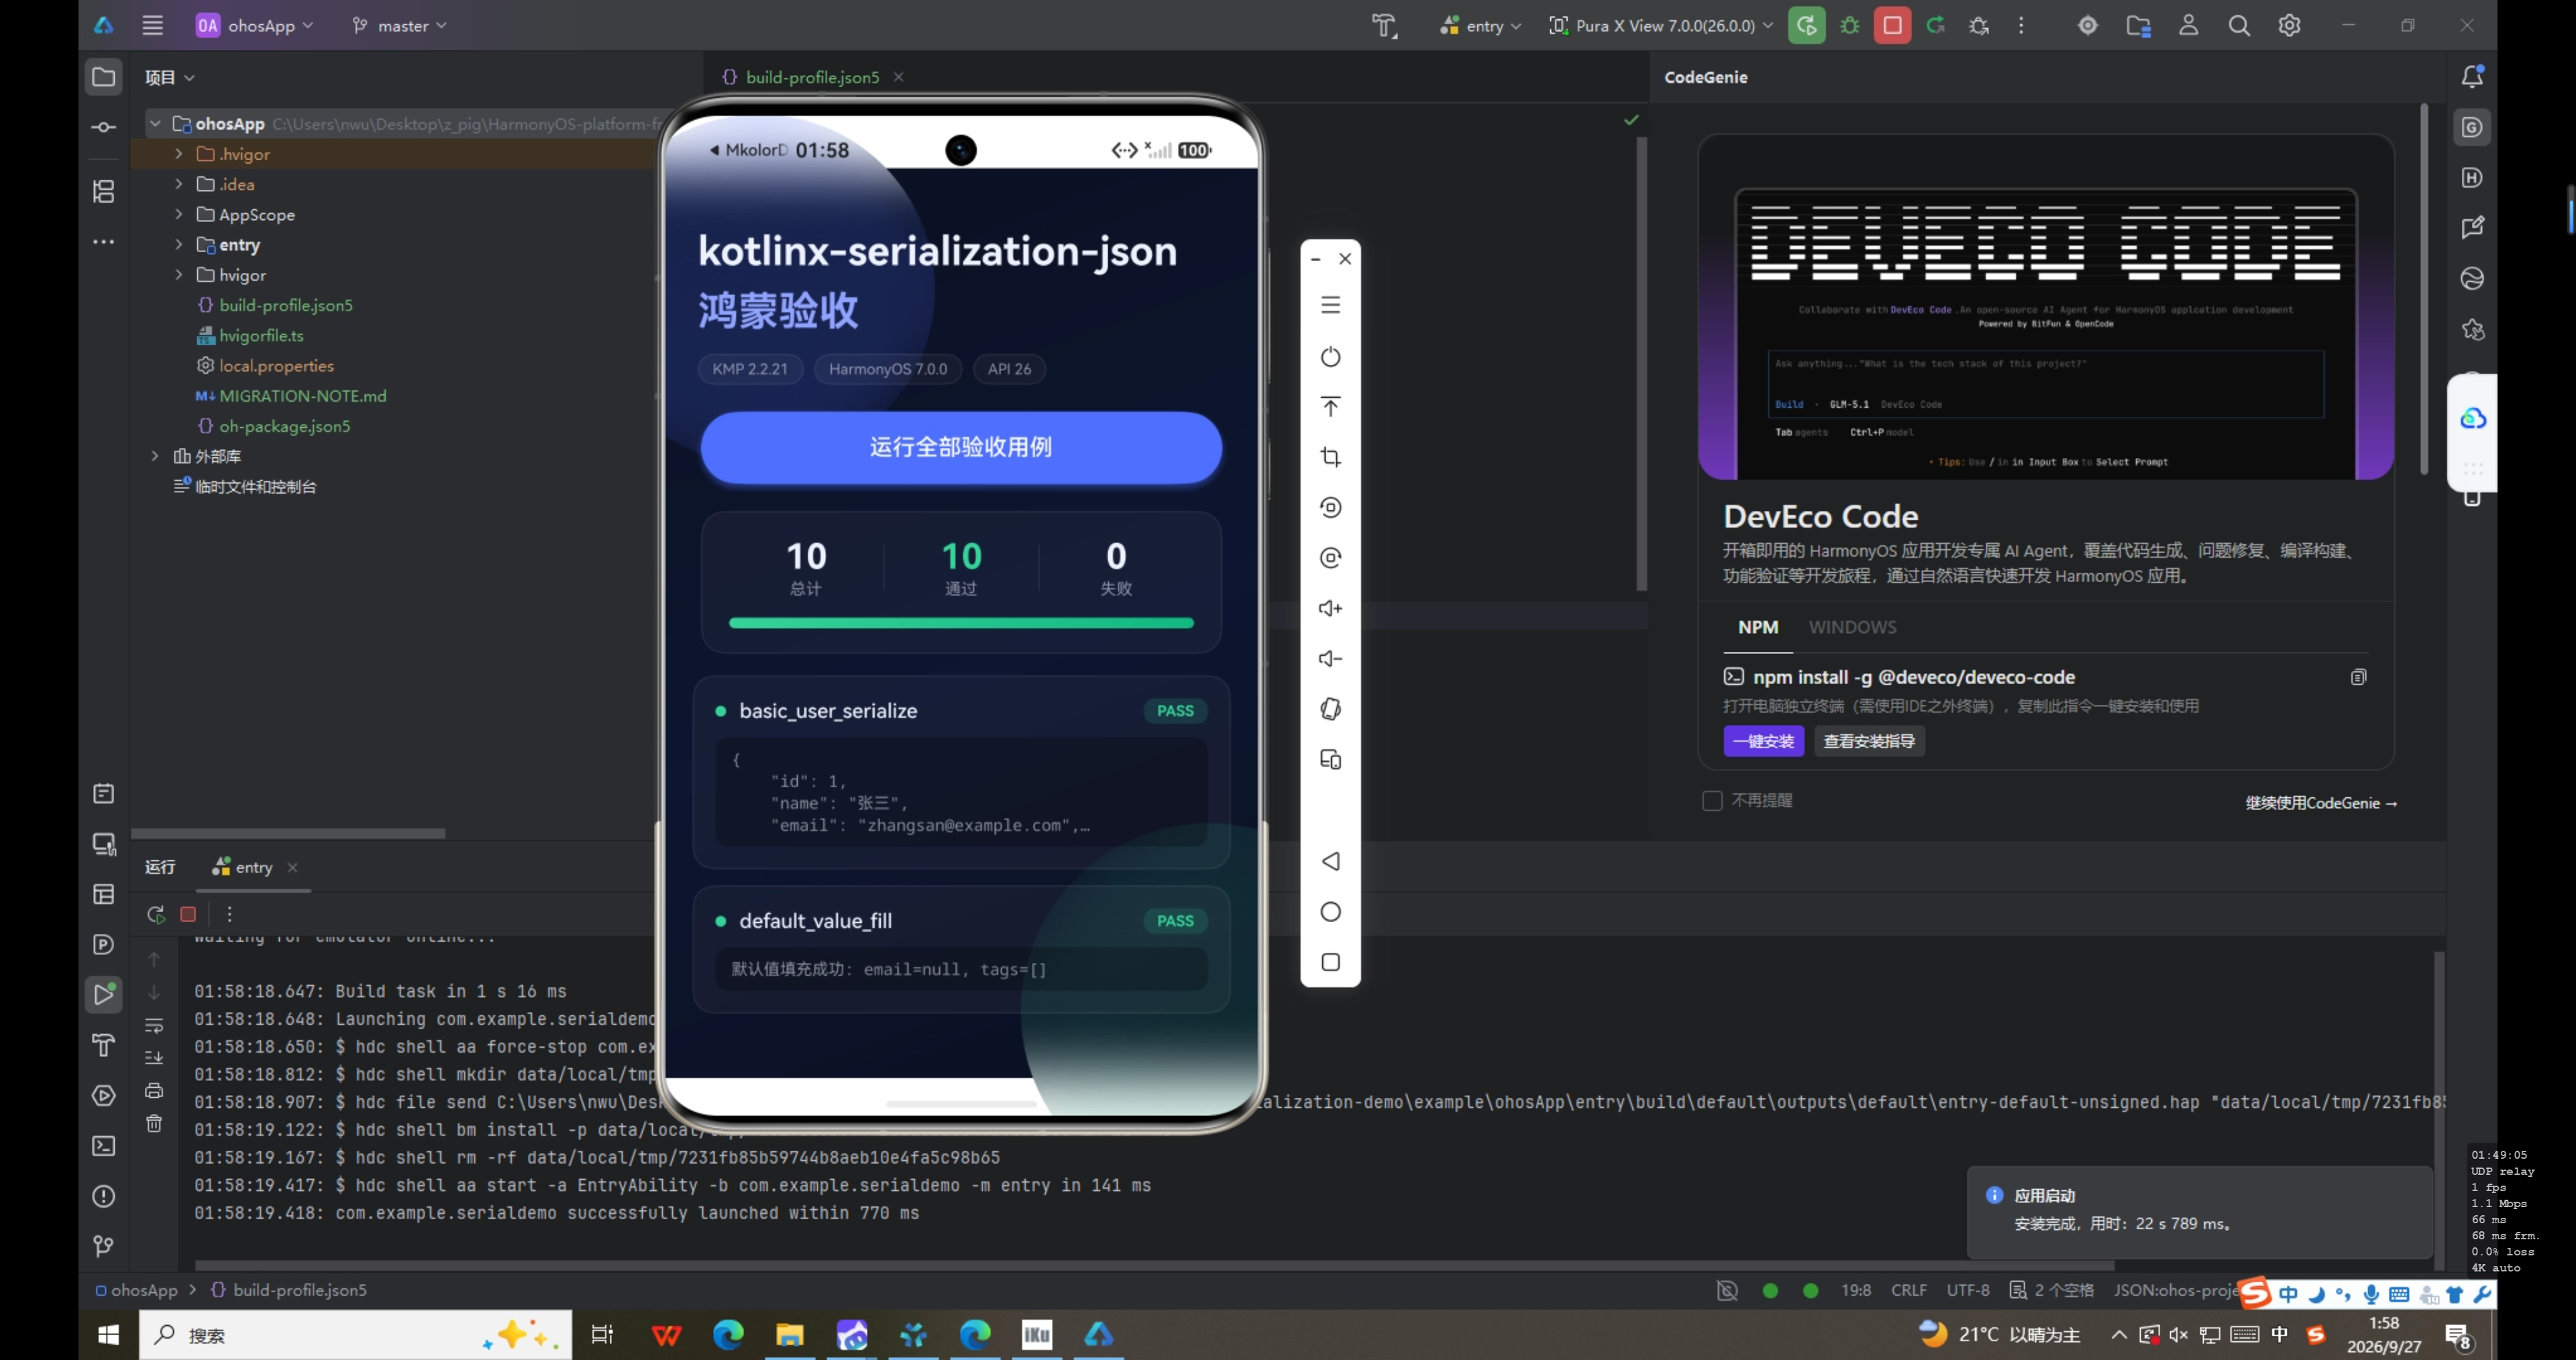Screen dimensions: 2576x1360
Task: Open File Explorer from the taskbar
Action: coord(789,1335)
